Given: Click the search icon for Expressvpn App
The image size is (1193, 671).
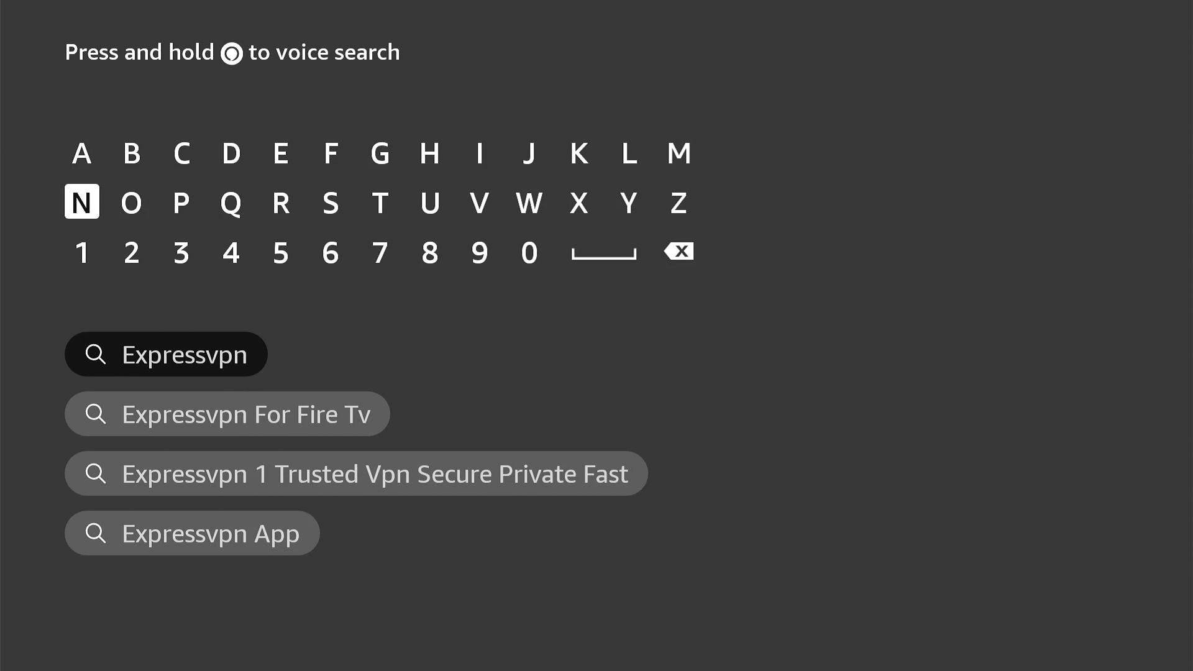Looking at the screenshot, I should 95,532.
